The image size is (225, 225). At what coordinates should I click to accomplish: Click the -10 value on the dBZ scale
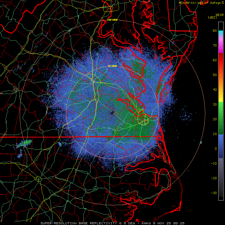(x=214, y=163)
